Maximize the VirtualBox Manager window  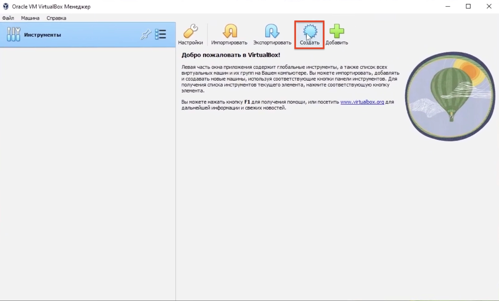click(468, 6)
